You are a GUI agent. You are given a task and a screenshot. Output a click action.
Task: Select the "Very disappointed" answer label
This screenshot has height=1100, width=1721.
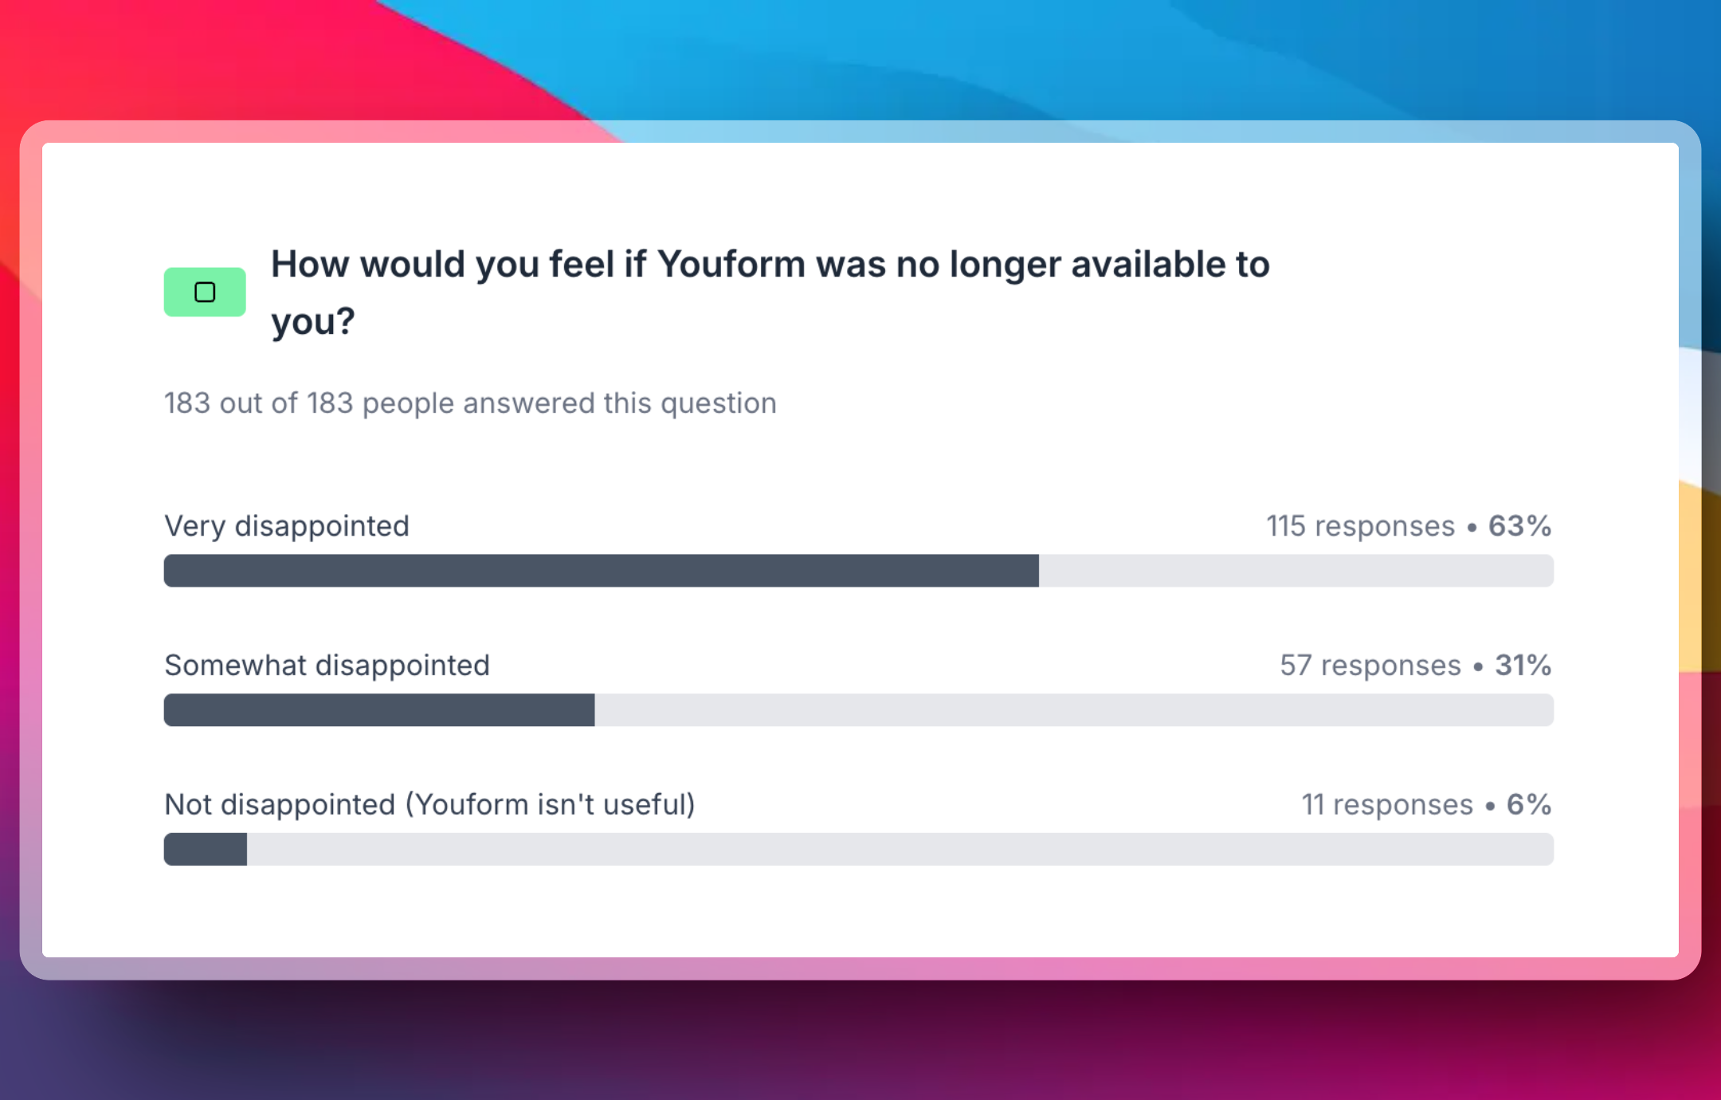(x=287, y=526)
